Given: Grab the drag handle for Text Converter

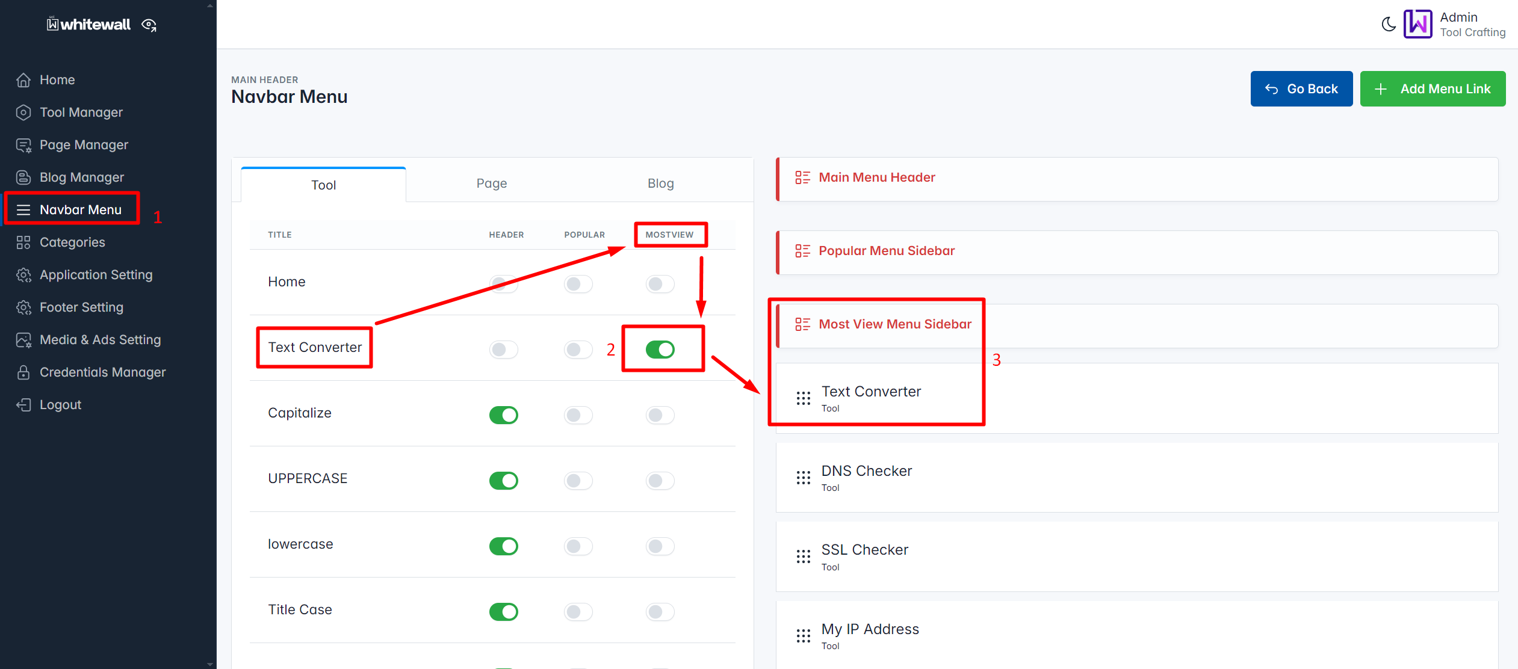Looking at the screenshot, I should coord(804,398).
